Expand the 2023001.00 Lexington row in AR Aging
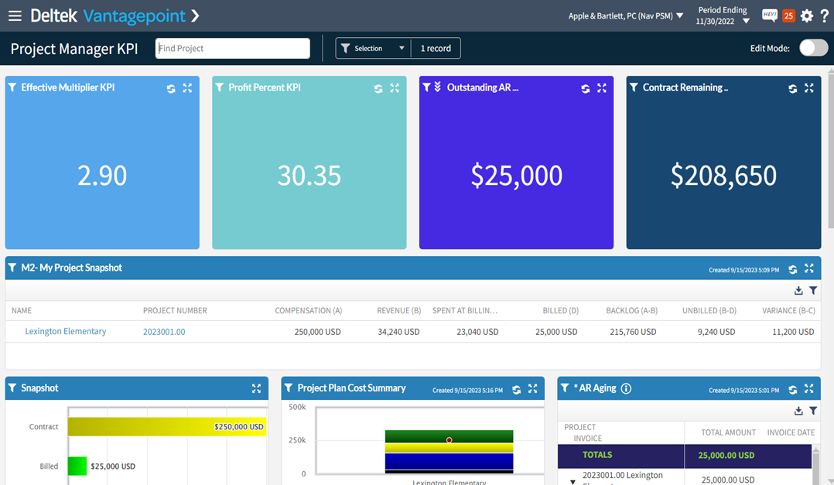The width and height of the screenshot is (834, 485). click(x=573, y=481)
